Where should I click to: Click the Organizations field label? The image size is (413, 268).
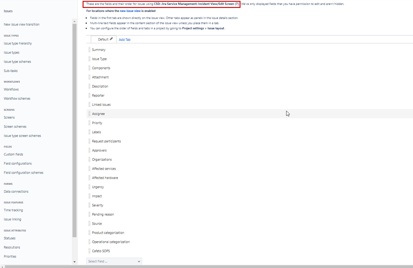(102, 160)
